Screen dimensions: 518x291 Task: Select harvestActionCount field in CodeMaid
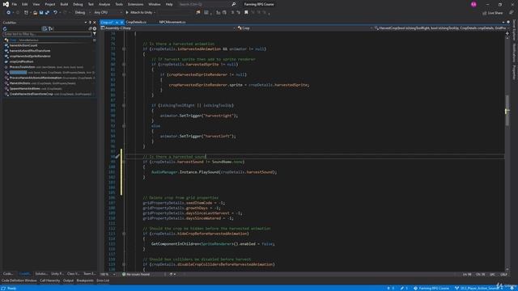(23, 45)
